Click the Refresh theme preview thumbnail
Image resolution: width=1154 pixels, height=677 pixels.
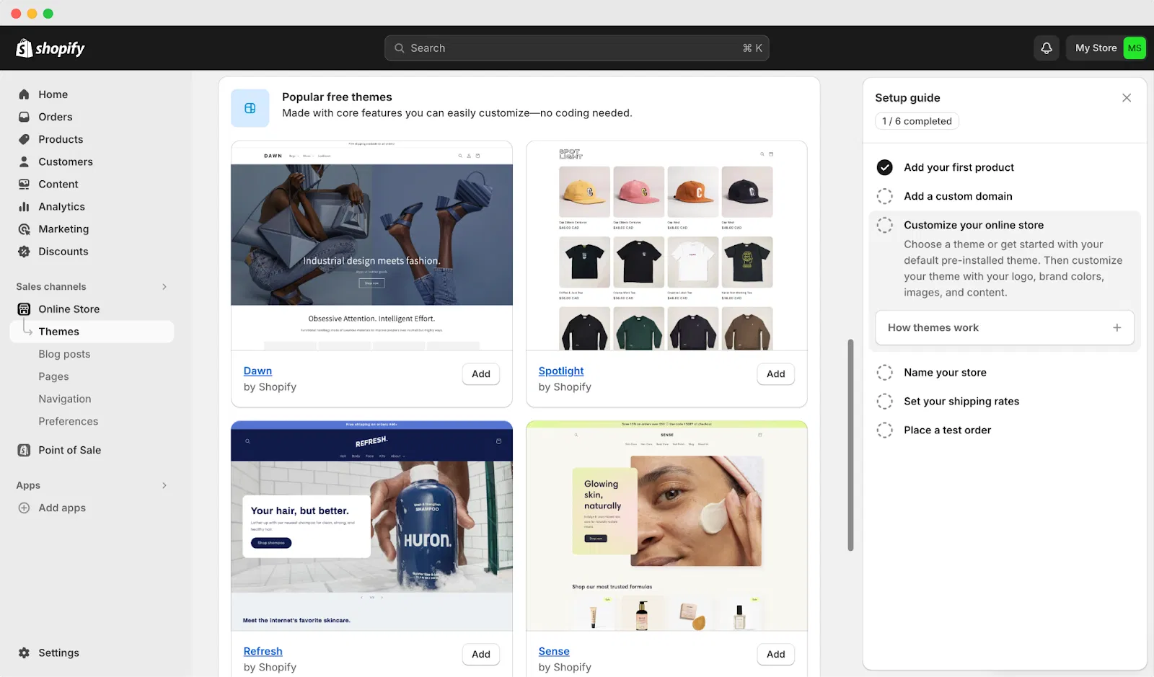(371, 526)
